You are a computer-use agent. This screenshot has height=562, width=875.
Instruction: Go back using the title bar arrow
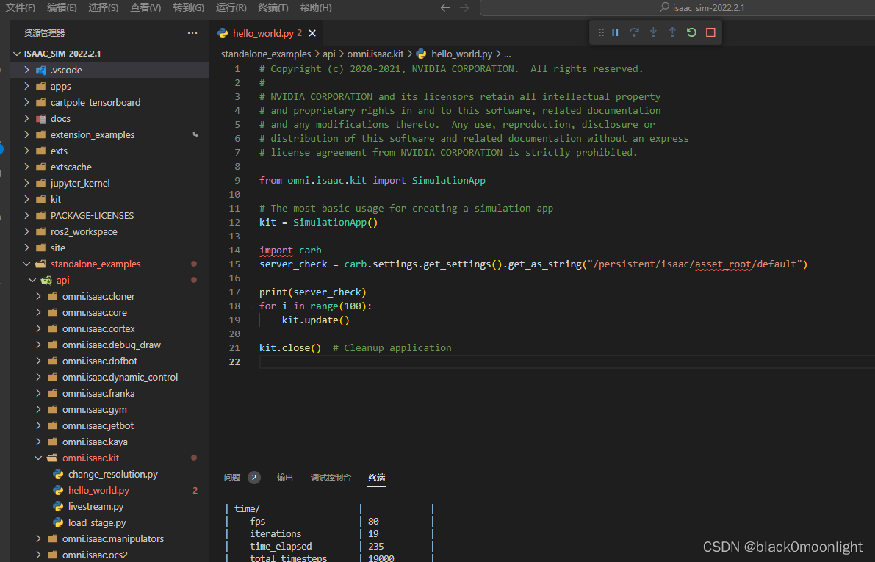[445, 8]
